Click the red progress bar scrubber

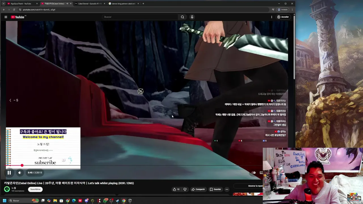click(x=22, y=165)
